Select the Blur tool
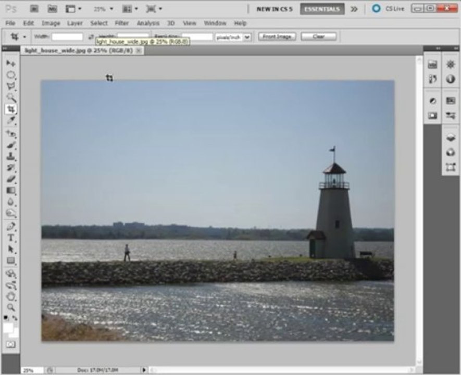This screenshot has width=461, height=375. click(x=11, y=202)
